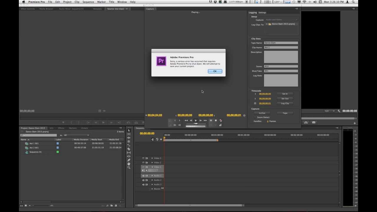
Task: Click the Set Out button
Action: pos(285,99)
